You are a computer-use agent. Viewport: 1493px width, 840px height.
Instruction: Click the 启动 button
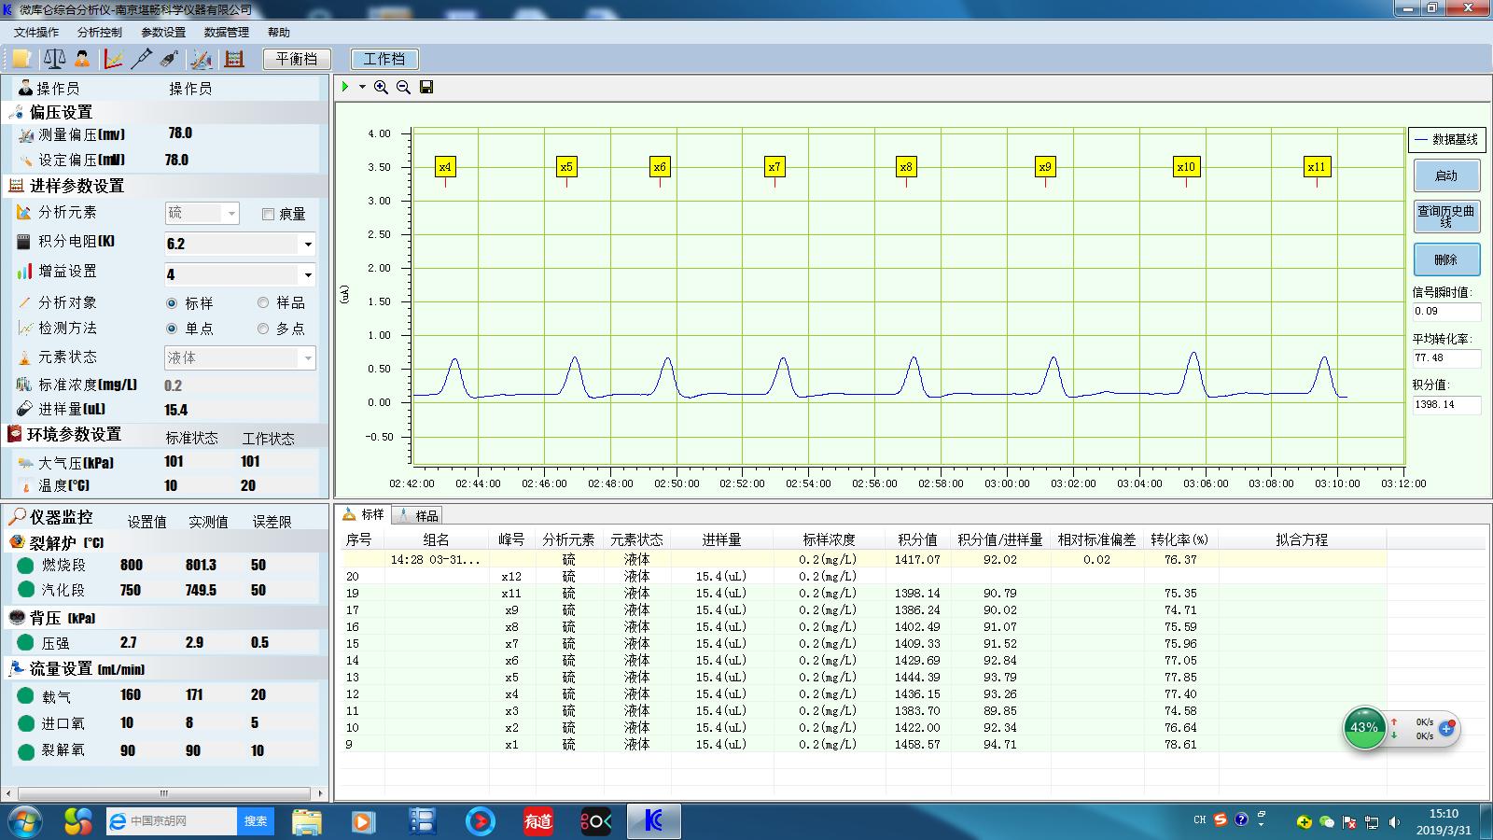1445,175
